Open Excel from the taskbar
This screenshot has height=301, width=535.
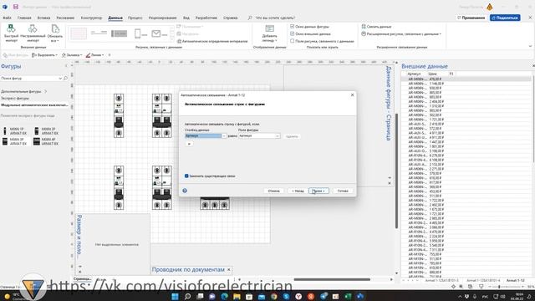(x=348, y=296)
